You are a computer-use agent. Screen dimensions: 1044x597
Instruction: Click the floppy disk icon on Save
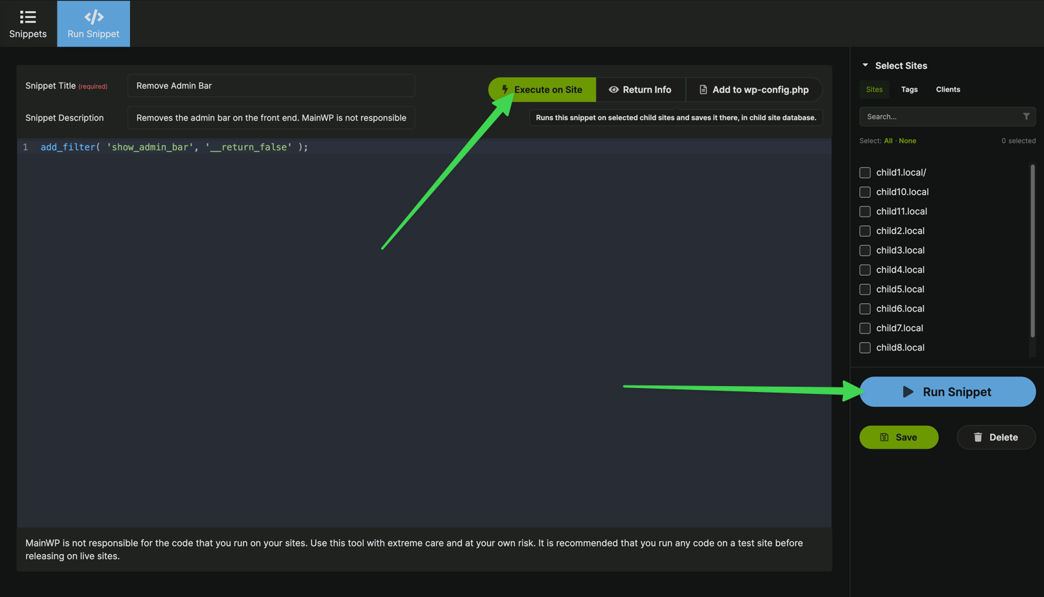coord(884,437)
